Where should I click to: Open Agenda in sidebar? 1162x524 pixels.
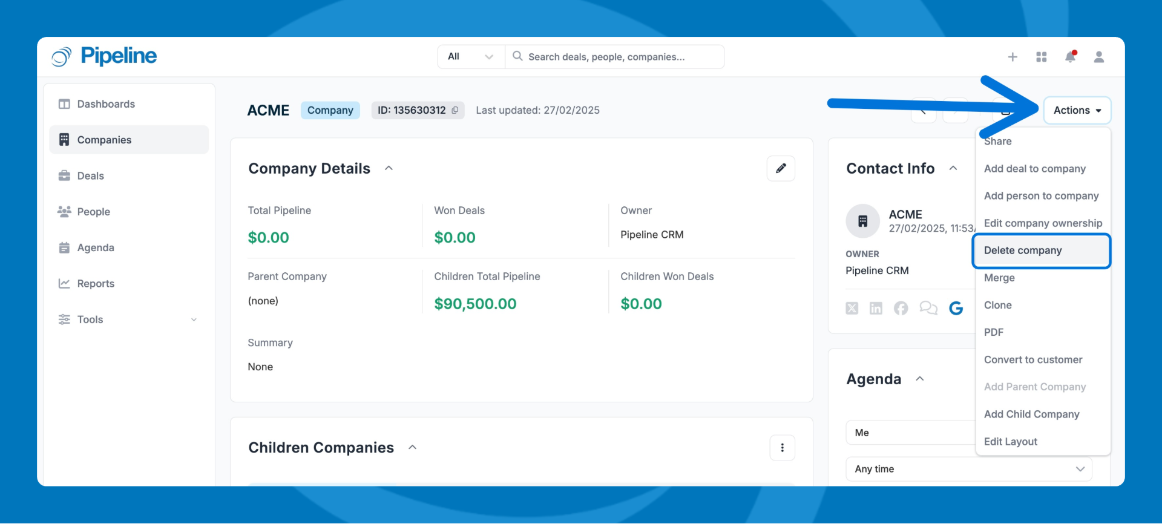click(129, 247)
